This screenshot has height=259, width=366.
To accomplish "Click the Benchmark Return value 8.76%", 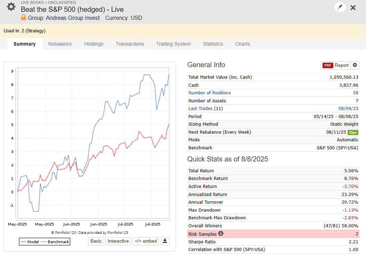I will [x=351, y=179].
